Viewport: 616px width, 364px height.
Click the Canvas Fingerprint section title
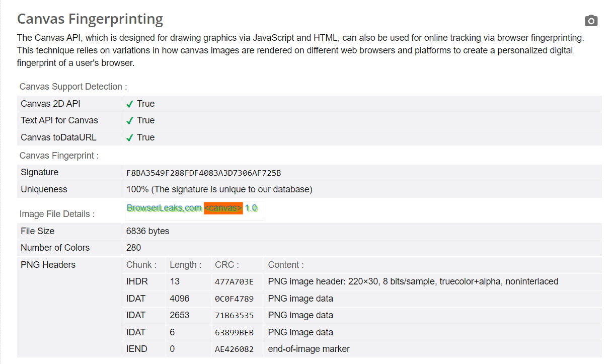pos(59,156)
